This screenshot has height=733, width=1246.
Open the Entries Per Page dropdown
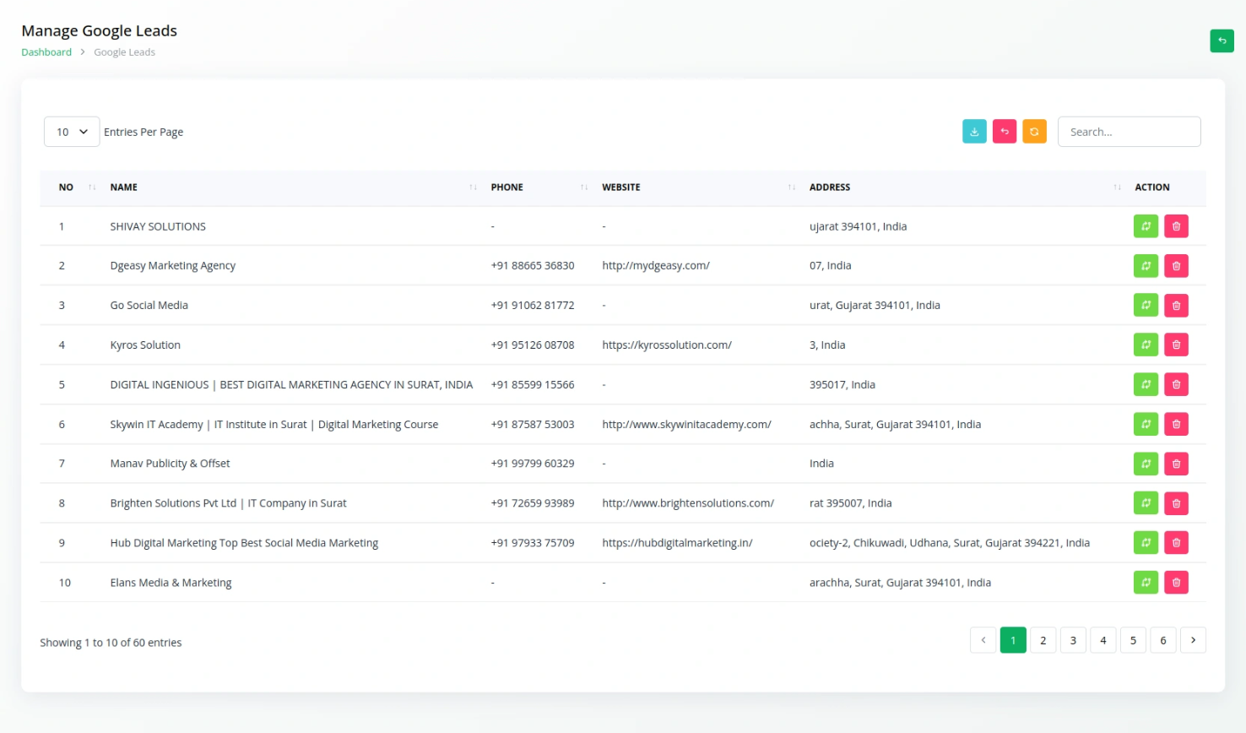click(72, 132)
